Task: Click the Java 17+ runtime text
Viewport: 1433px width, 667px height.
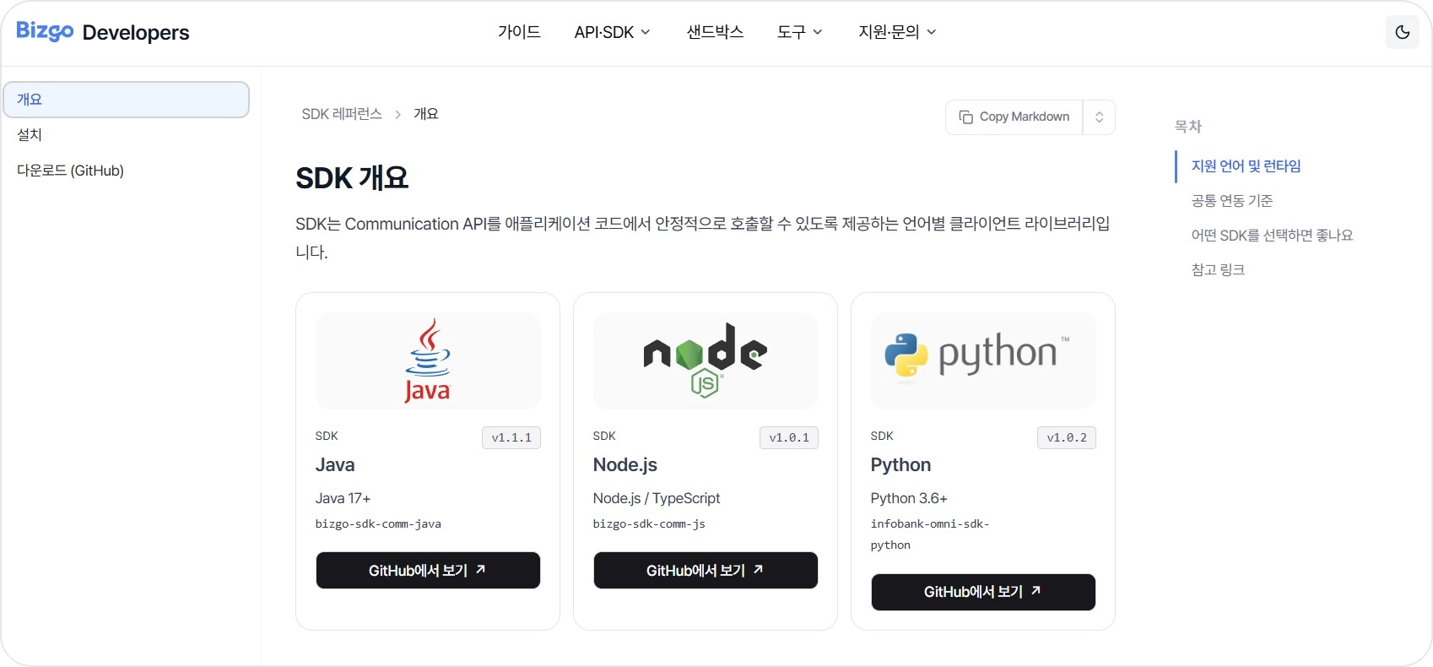Action: coord(343,499)
